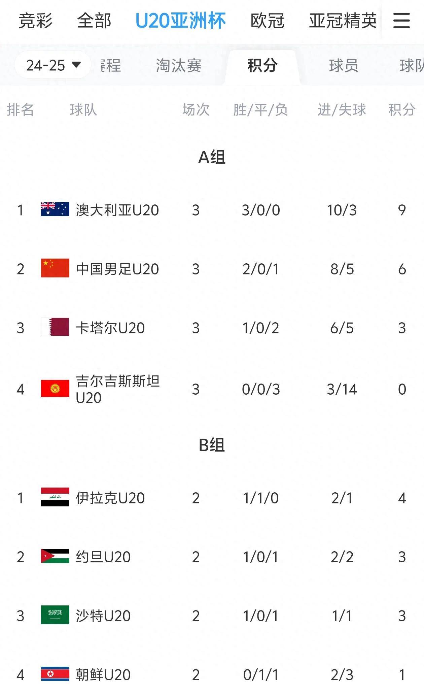Open 澳大利亚U20 team name link

coord(117,210)
